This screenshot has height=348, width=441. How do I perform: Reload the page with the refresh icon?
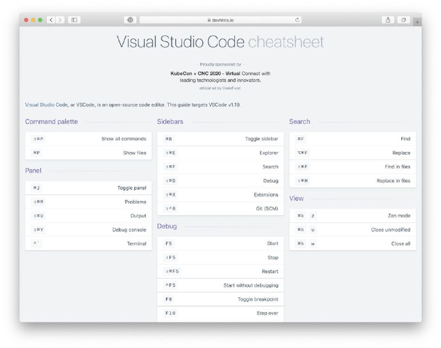pos(298,20)
